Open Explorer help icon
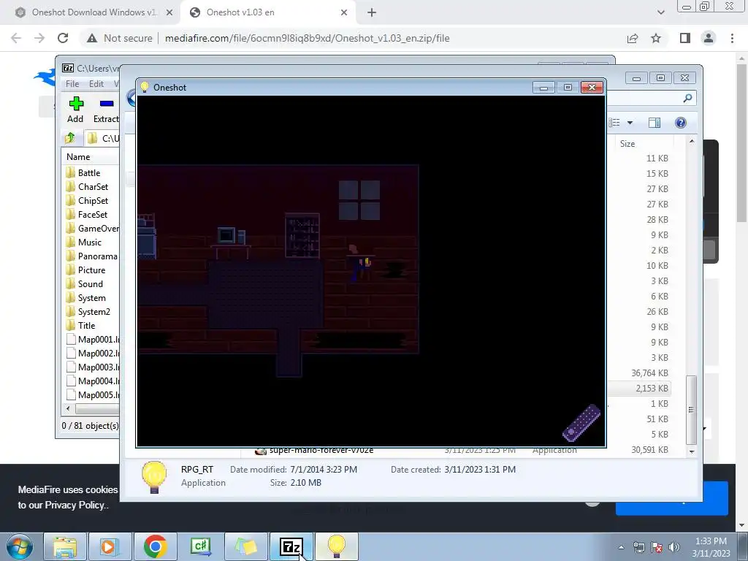 pyautogui.click(x=681, y=123)
